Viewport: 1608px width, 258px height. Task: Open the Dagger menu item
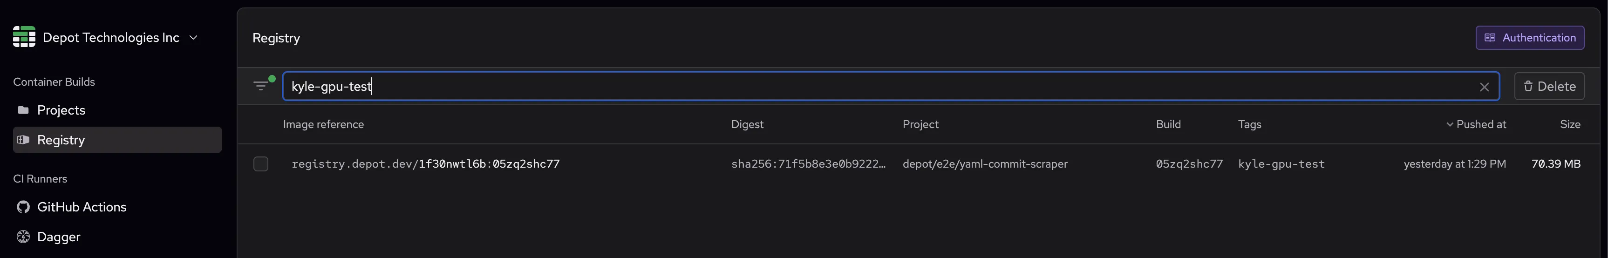(x=59, y=237)
